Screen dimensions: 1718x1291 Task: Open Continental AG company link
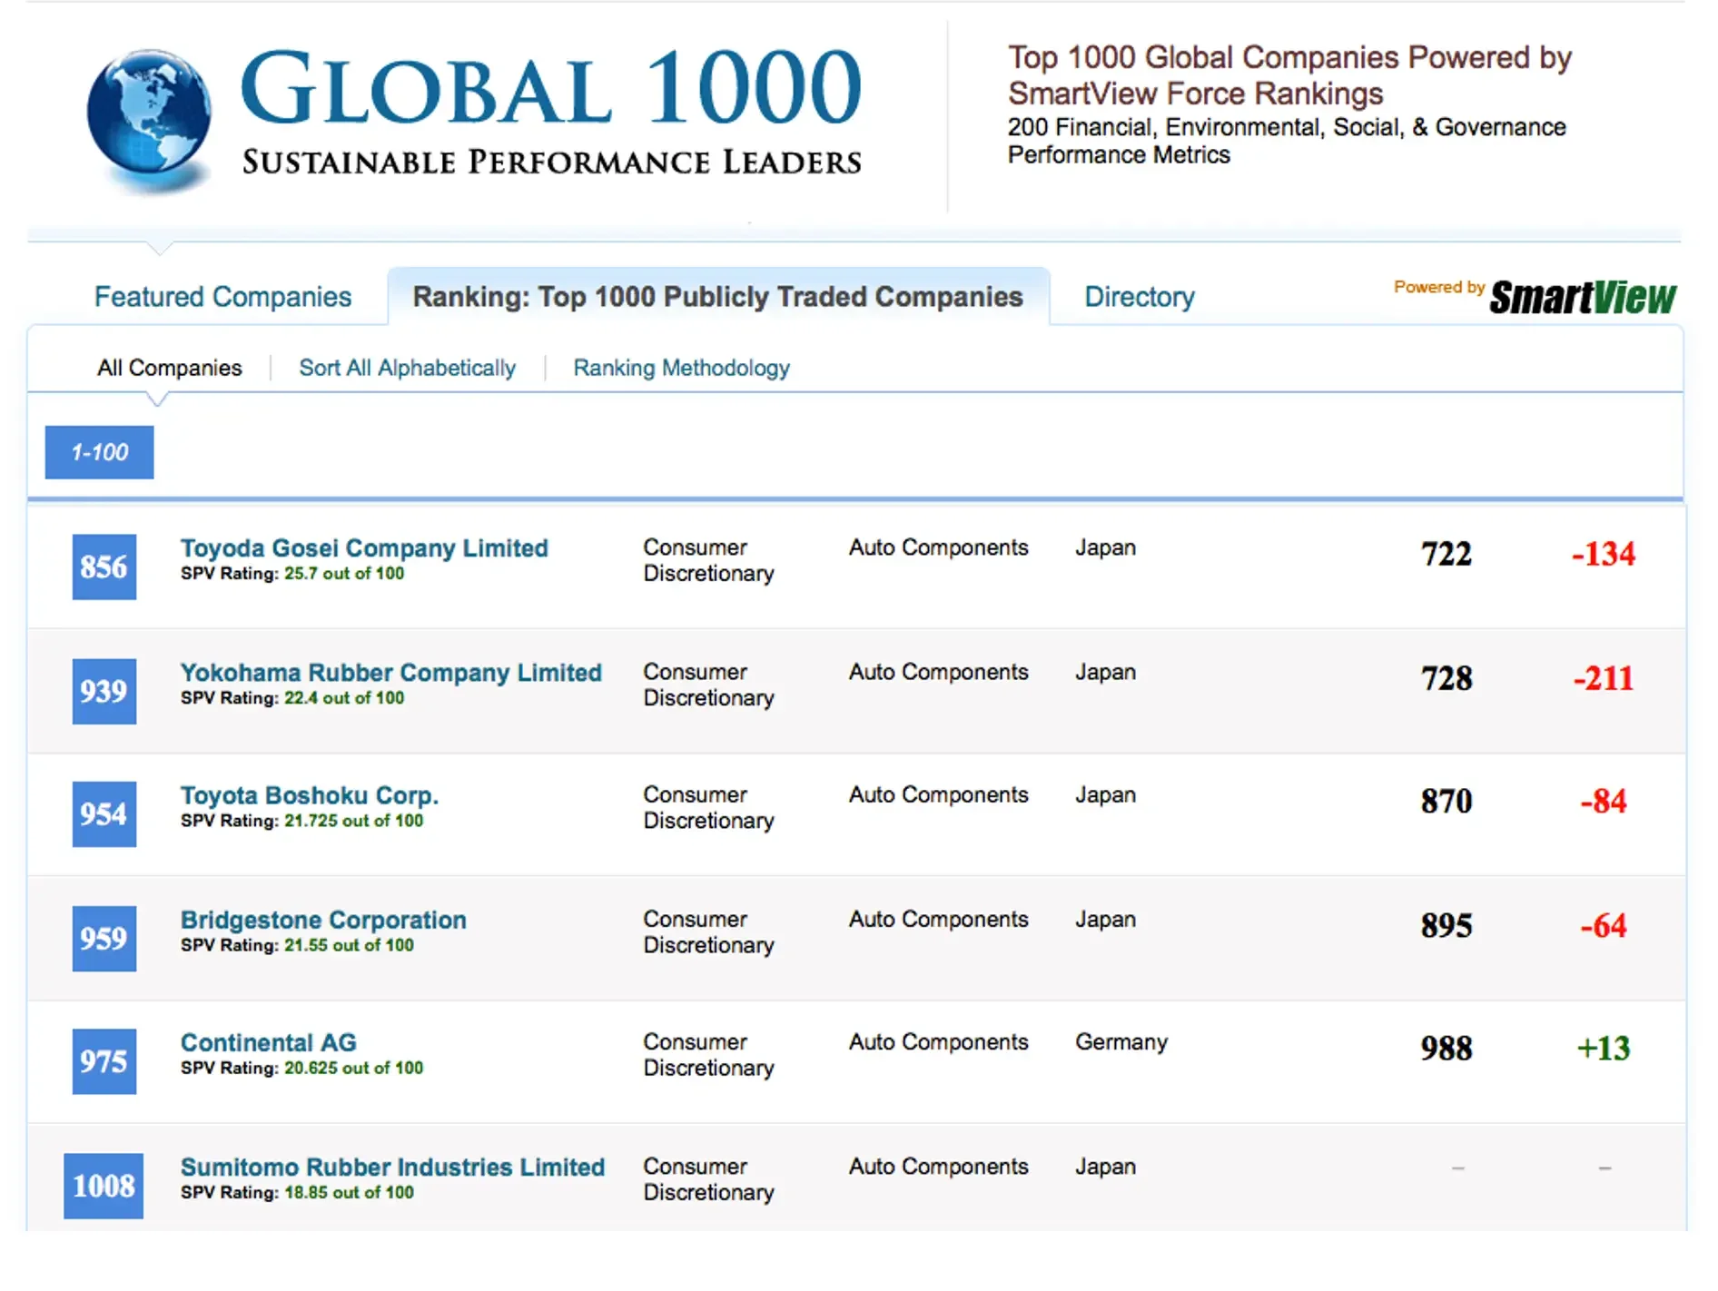(x=268, y=1042)
